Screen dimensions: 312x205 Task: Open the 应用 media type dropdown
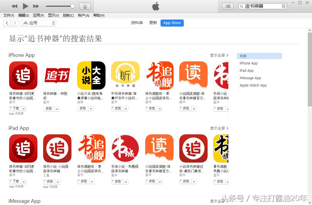(38, 23)
